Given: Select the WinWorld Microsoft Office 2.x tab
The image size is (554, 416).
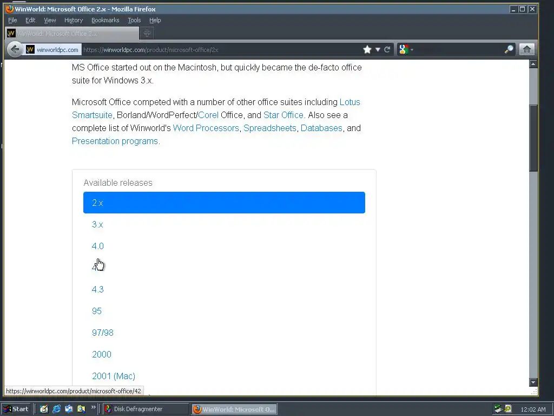Looking at the screenshot, I should click(72, 33).
